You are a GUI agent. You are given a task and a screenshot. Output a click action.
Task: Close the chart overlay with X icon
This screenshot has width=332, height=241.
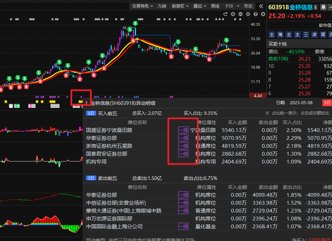(x=263, y=14)
